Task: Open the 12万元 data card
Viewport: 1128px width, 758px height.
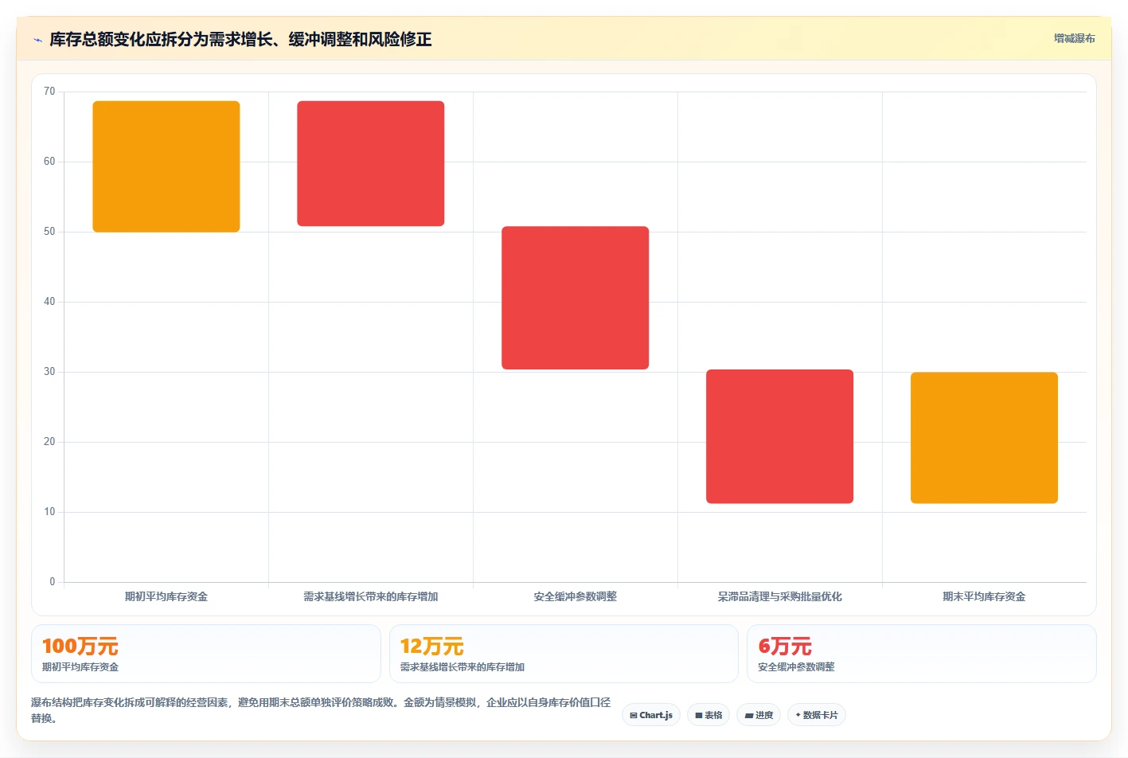Action: pyautogui.click(x=564, y=654)
